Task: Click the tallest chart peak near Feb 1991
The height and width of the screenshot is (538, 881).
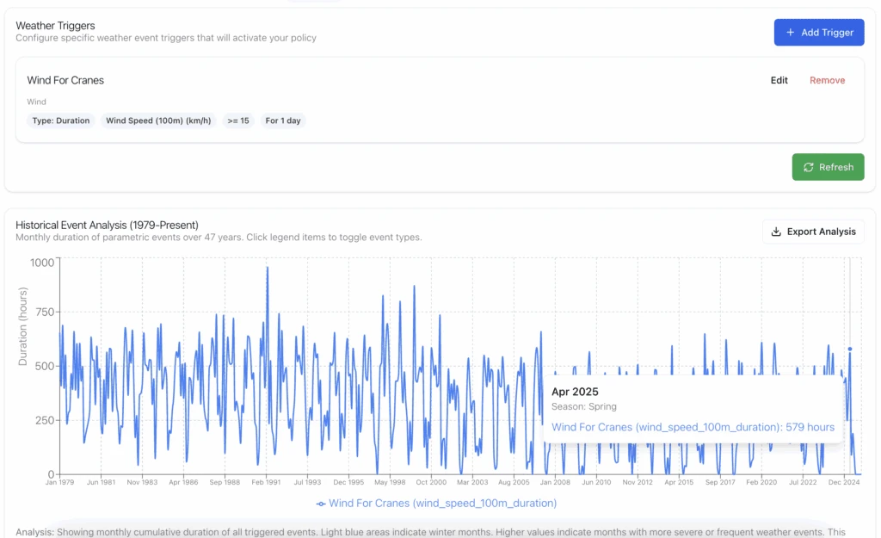Action: coord(267,268)
